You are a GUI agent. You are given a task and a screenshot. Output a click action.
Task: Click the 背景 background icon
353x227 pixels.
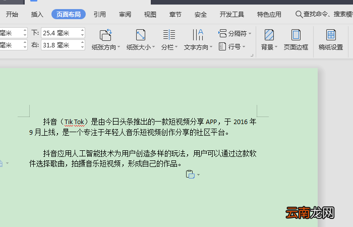point(269,35)
